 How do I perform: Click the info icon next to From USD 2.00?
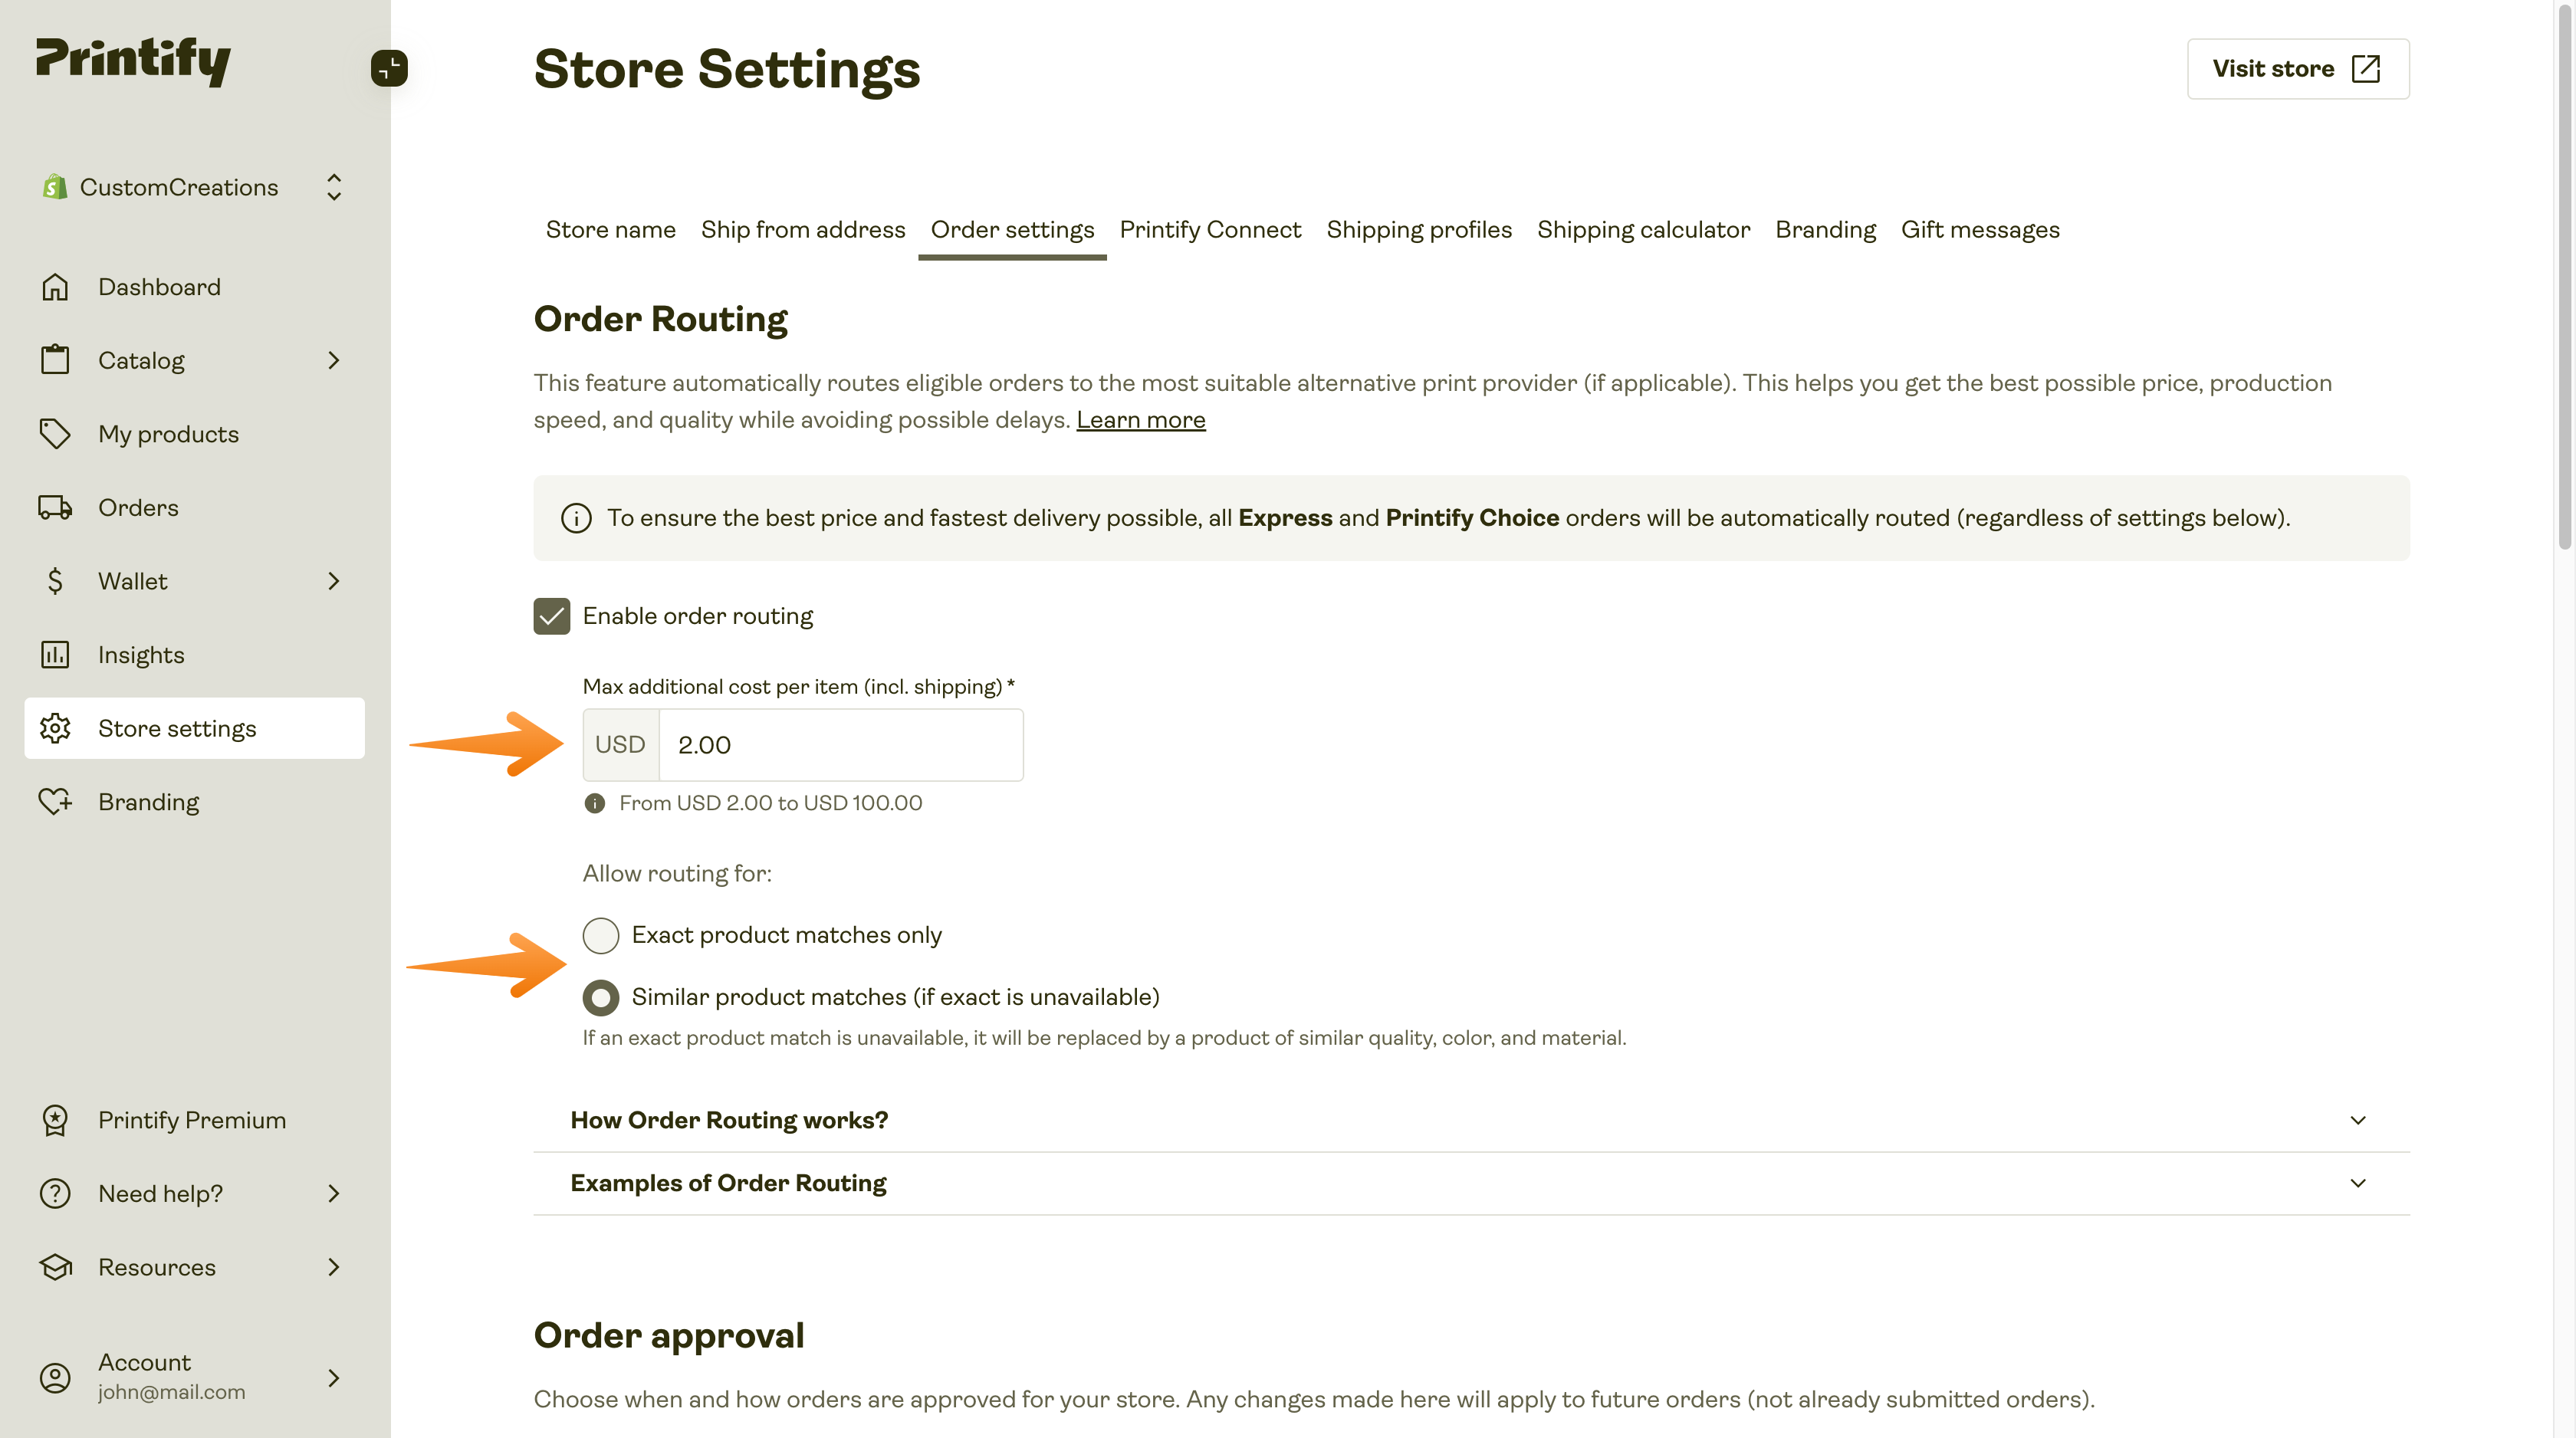click(595, 803)
